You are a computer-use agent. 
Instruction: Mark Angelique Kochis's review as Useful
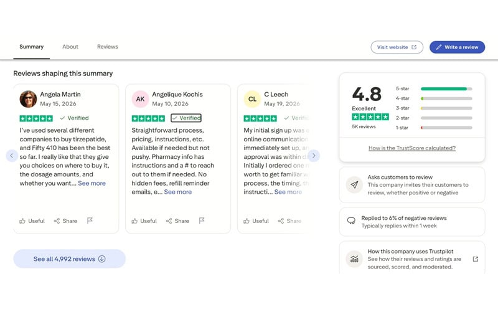(x=144, y=221)
